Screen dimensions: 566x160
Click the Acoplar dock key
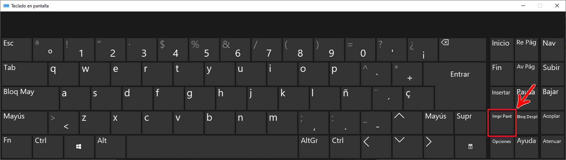pyautogui.click(x=552, y=122)
